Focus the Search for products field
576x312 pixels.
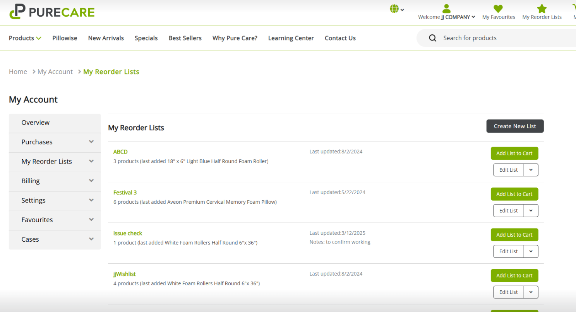503,38
